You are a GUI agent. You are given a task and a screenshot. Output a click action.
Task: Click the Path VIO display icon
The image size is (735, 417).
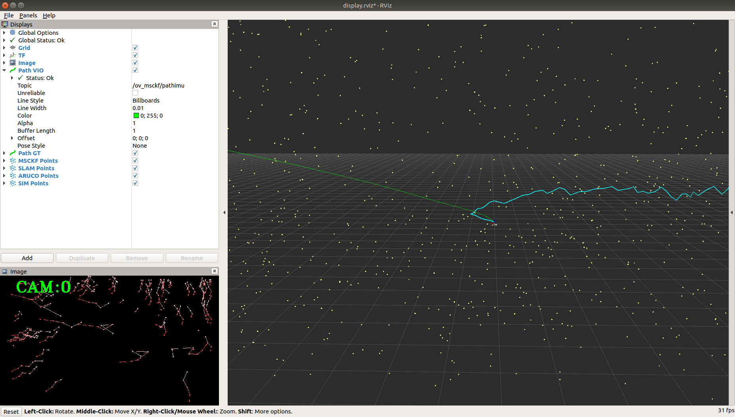click(x=12, y=70)
